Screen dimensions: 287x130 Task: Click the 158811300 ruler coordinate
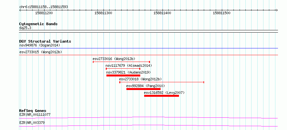click(x=103, y=13)
